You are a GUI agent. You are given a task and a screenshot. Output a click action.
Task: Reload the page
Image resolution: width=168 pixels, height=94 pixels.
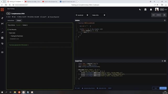coord(10,5)
